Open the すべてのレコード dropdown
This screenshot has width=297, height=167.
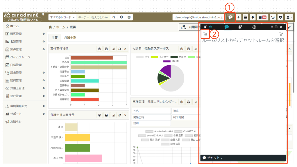[x=62, y=17]
